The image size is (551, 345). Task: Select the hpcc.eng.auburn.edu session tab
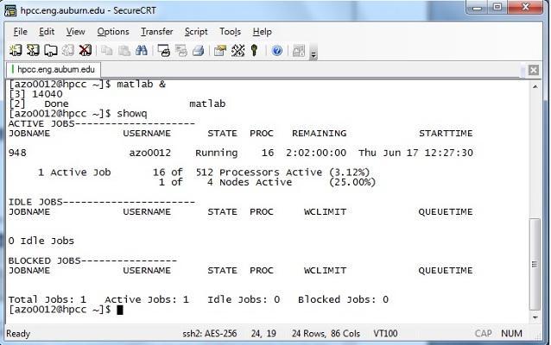(x=54, y=69)
